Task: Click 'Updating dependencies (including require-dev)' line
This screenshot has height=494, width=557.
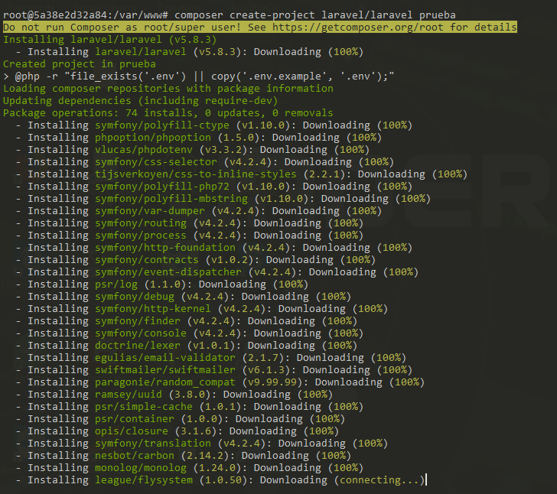Action: [140, 101]
